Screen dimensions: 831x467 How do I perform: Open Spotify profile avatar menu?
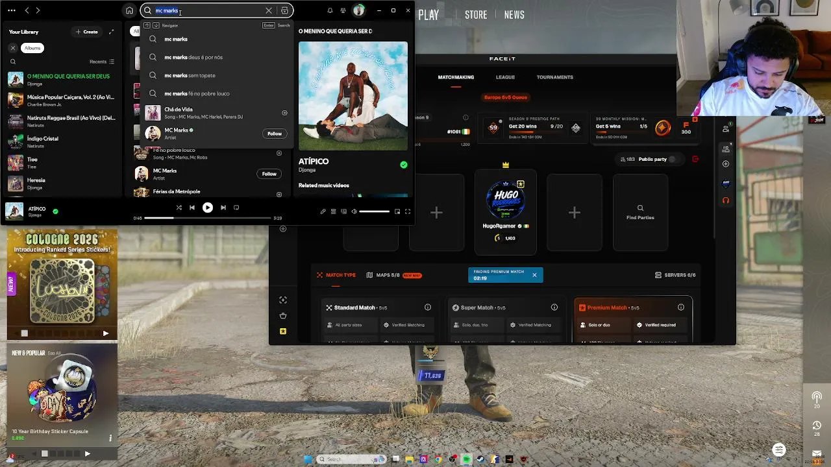point(358,10)
